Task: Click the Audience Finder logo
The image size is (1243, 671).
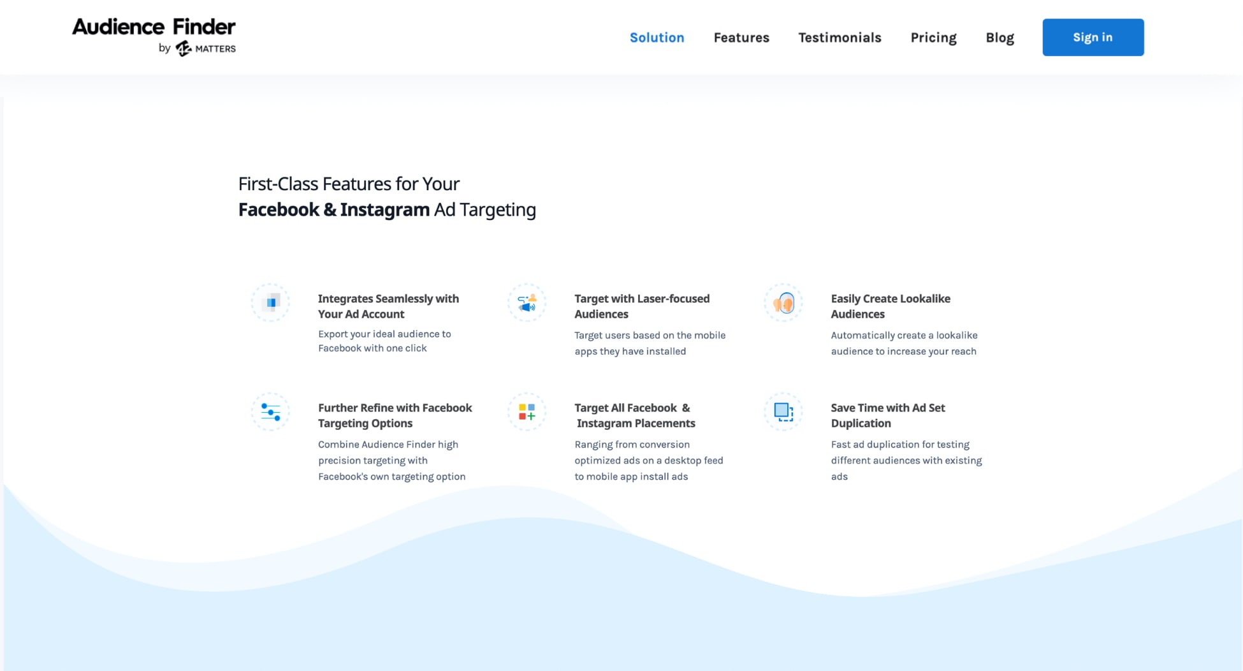Action: click(154, 36)
